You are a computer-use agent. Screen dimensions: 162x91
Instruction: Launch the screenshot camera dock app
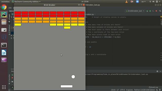[x=4, y=30]
